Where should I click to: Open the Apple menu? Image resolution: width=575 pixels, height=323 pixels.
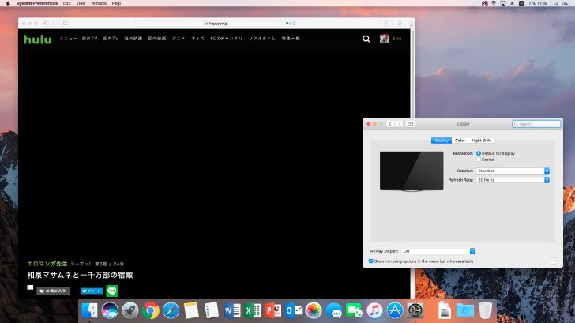click(x=8, y=3)
